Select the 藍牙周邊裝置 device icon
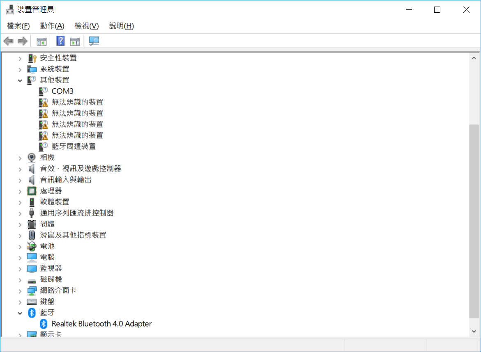This screenshot has width=481, height=352. (44, 146)
